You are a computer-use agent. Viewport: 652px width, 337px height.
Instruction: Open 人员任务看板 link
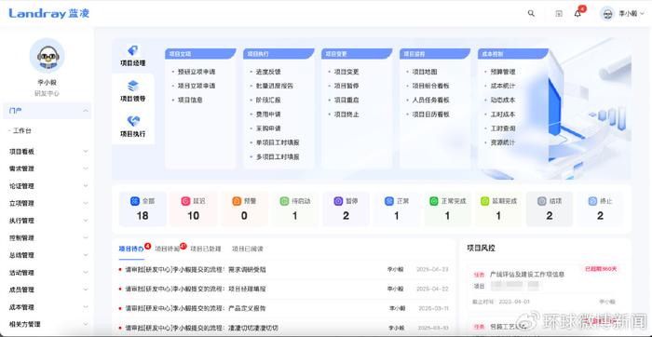[x=430, y=101]
